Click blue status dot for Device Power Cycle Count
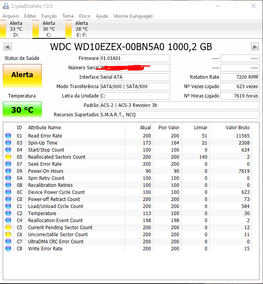This screenshot has height=284, width=263. 8,192
